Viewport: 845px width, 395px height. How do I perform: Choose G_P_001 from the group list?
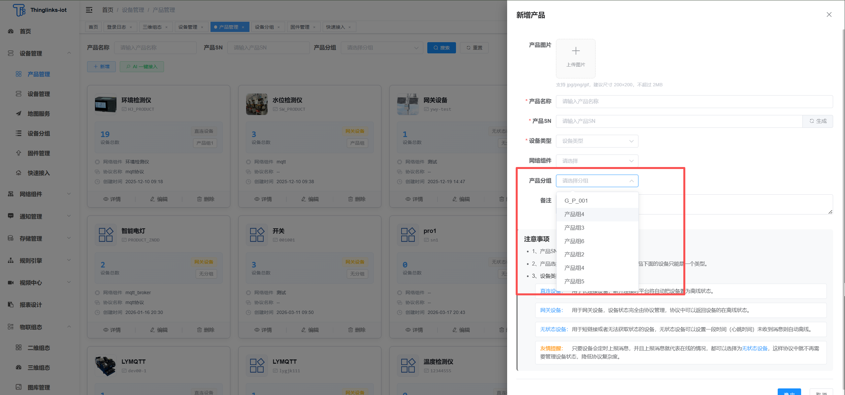(597, 201)
